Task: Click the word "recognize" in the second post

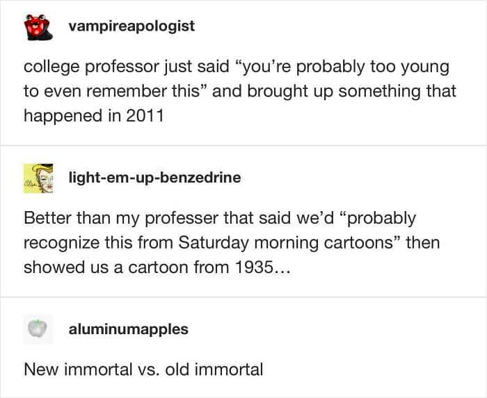Action: tap(61, 243)
